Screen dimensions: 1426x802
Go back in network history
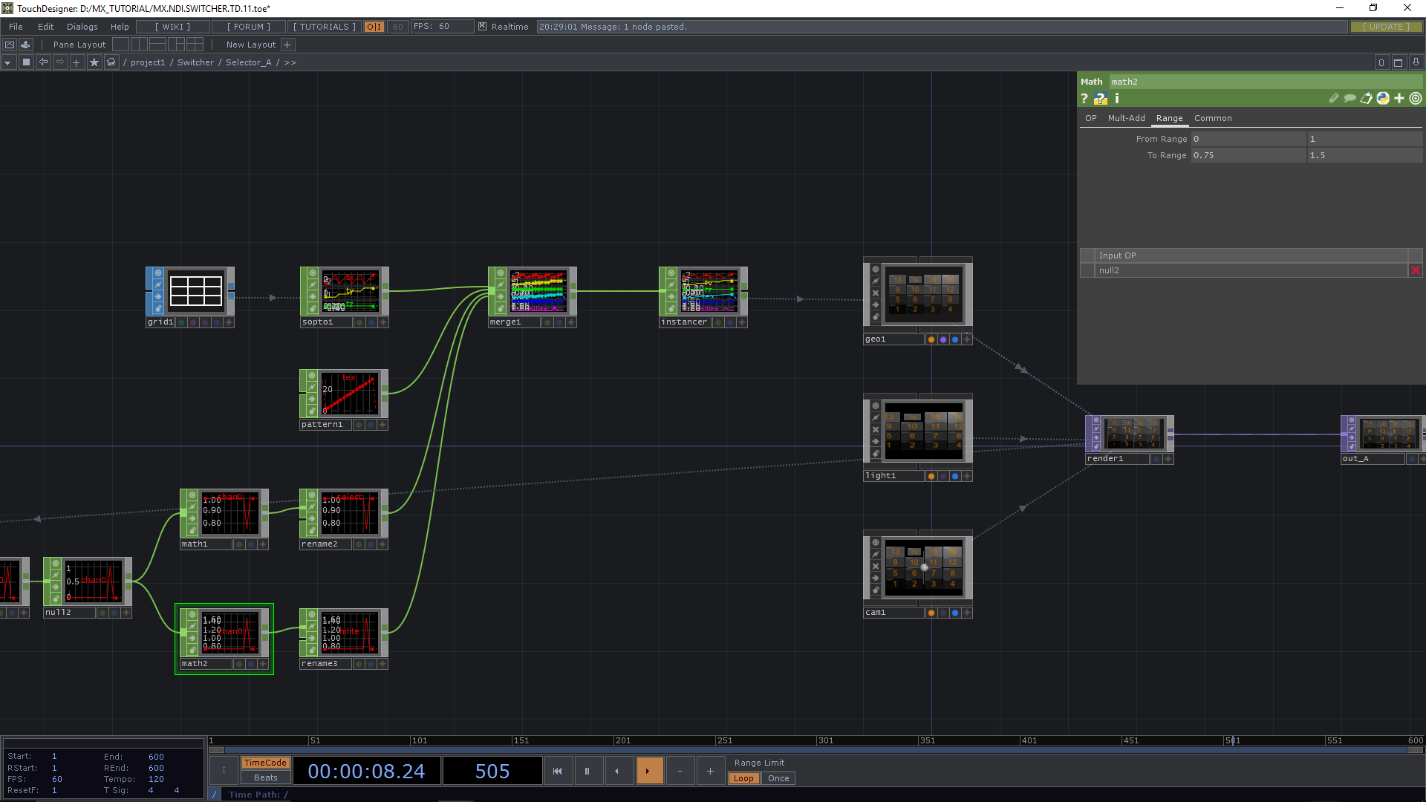(x=43, y=62)
